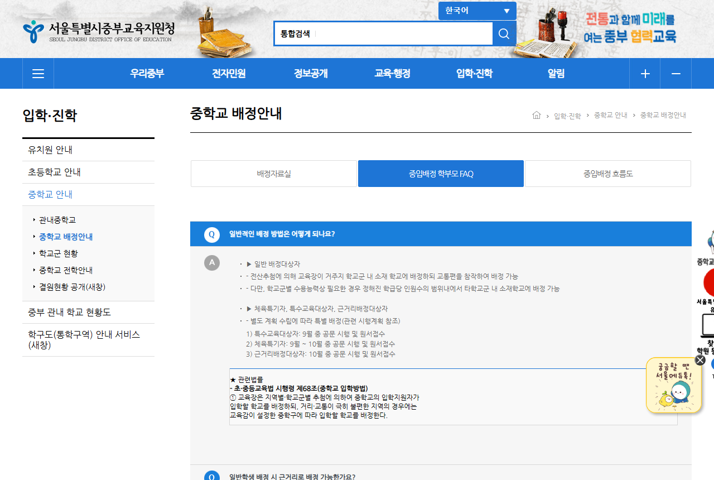The width and height of the screenshot is (714, 480).
Task: Expand 초등학교 안내 in the sidebar
Action: [x=88, y=172]
